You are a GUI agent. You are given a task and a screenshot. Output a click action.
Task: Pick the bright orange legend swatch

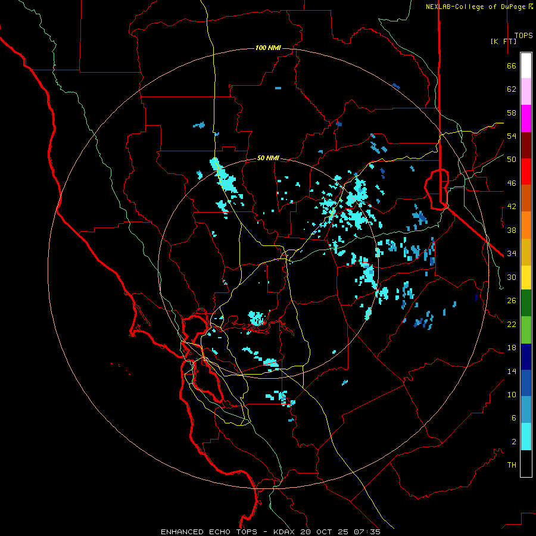click(526, 225)
